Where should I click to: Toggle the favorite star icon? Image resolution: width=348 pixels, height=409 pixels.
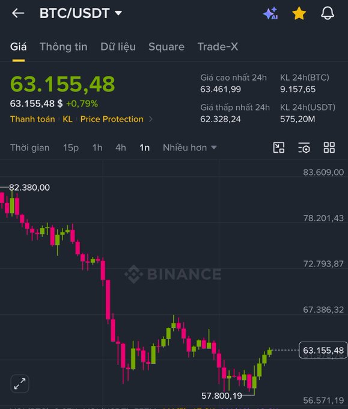299,13
